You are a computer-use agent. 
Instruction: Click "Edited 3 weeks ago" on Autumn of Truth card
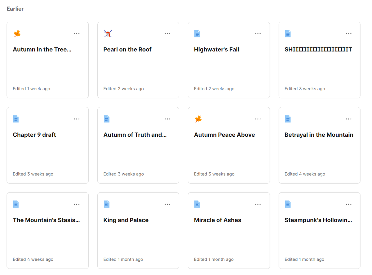coord(124,174)
